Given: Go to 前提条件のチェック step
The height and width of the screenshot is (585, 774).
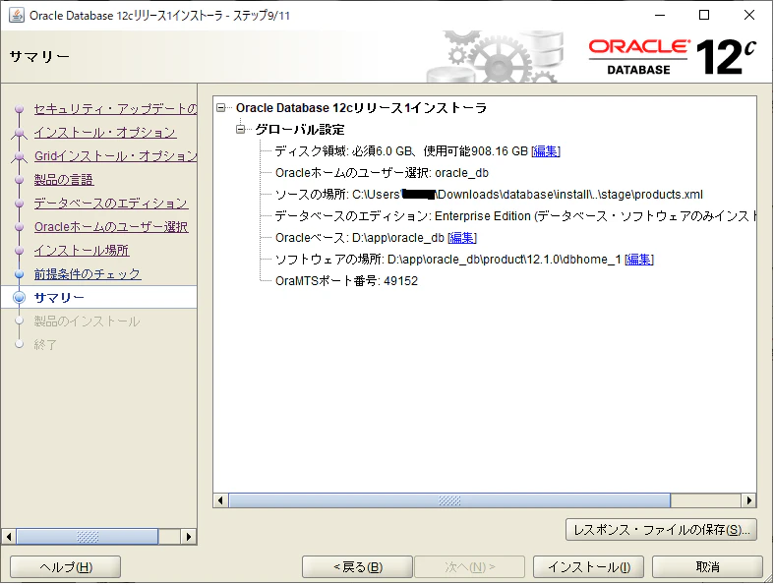Looking at the screenshot, I should [88, 274].
